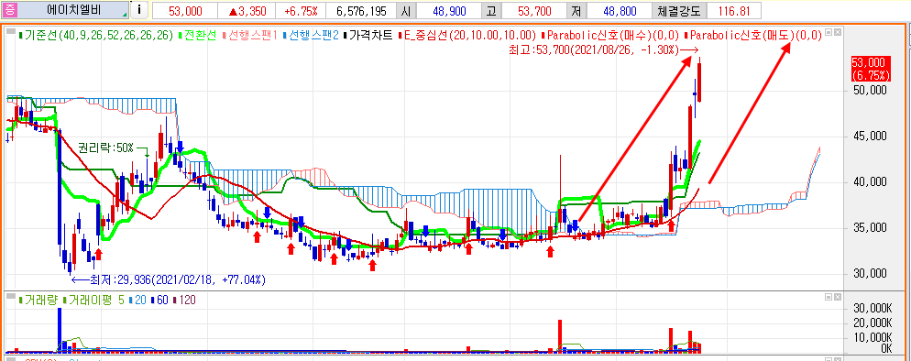The width and height of the screenshot is (911, 361).
Task: Select the 가격차트 legend label
Action: 369,36
